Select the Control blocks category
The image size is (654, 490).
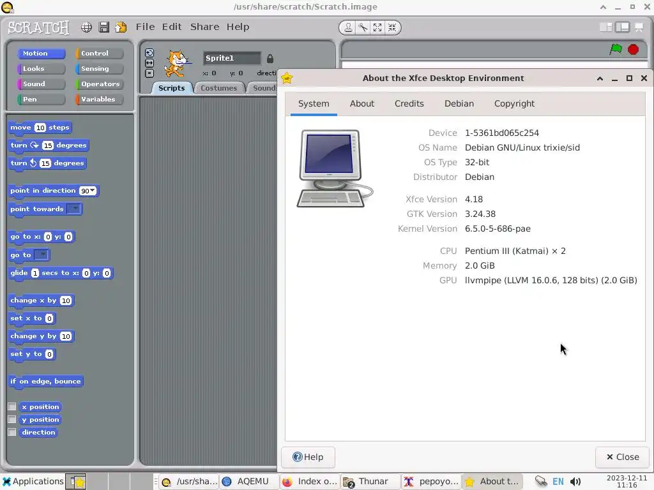click(x=99, y=54)
